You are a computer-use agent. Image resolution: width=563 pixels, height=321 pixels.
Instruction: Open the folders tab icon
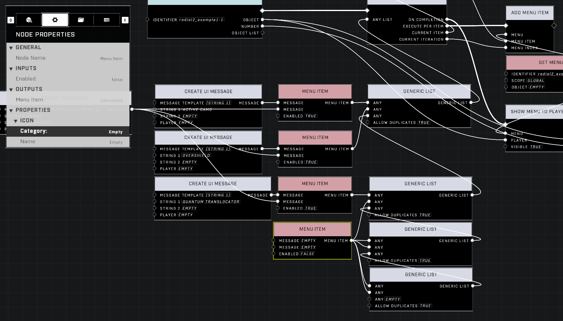[x=81, y=20]
